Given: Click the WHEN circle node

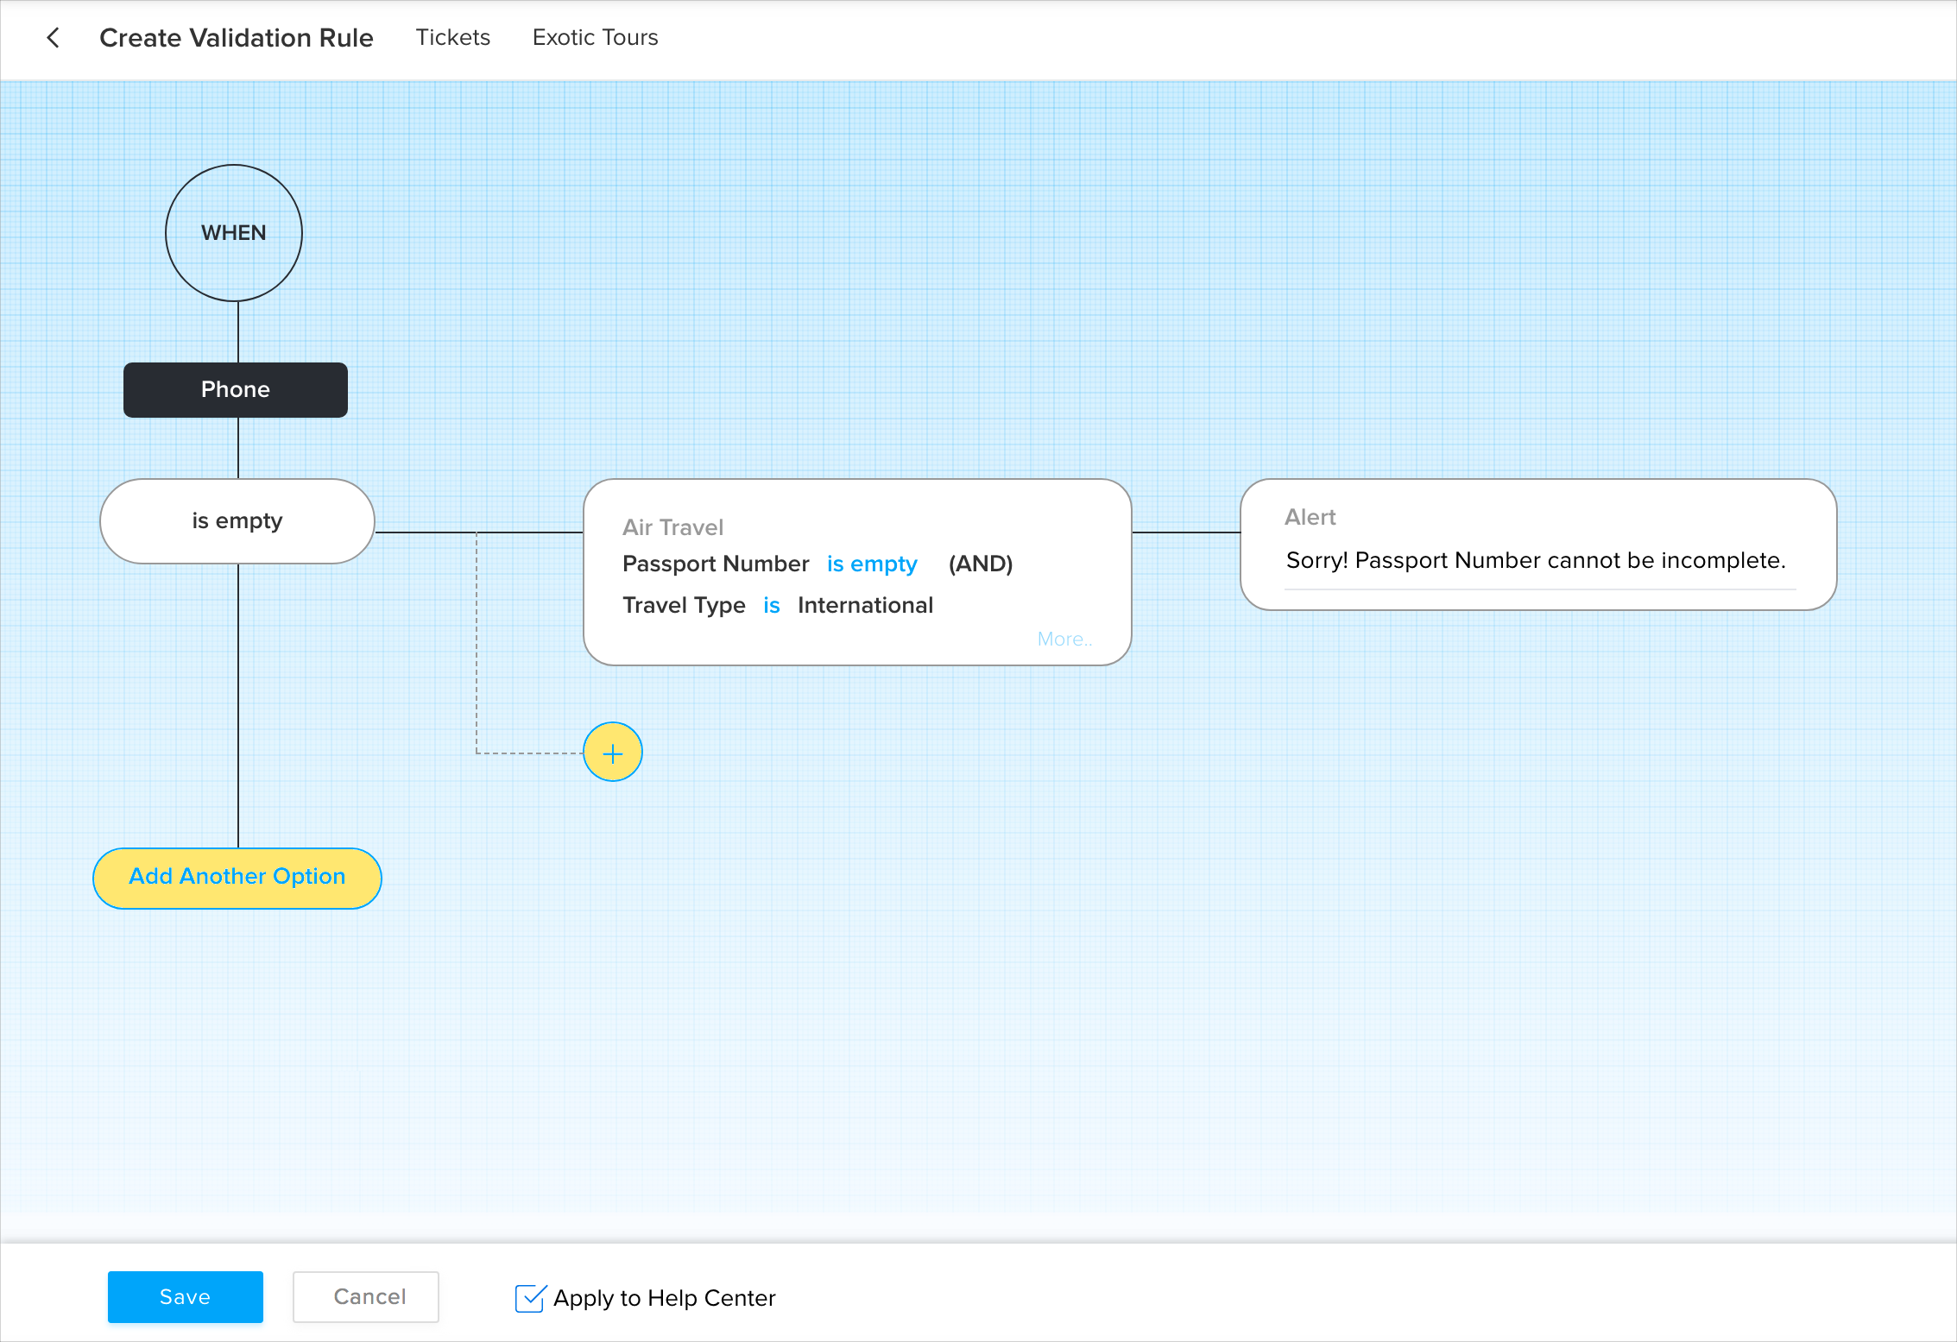Looking at the screenshot, I should [x=234, y=233].
